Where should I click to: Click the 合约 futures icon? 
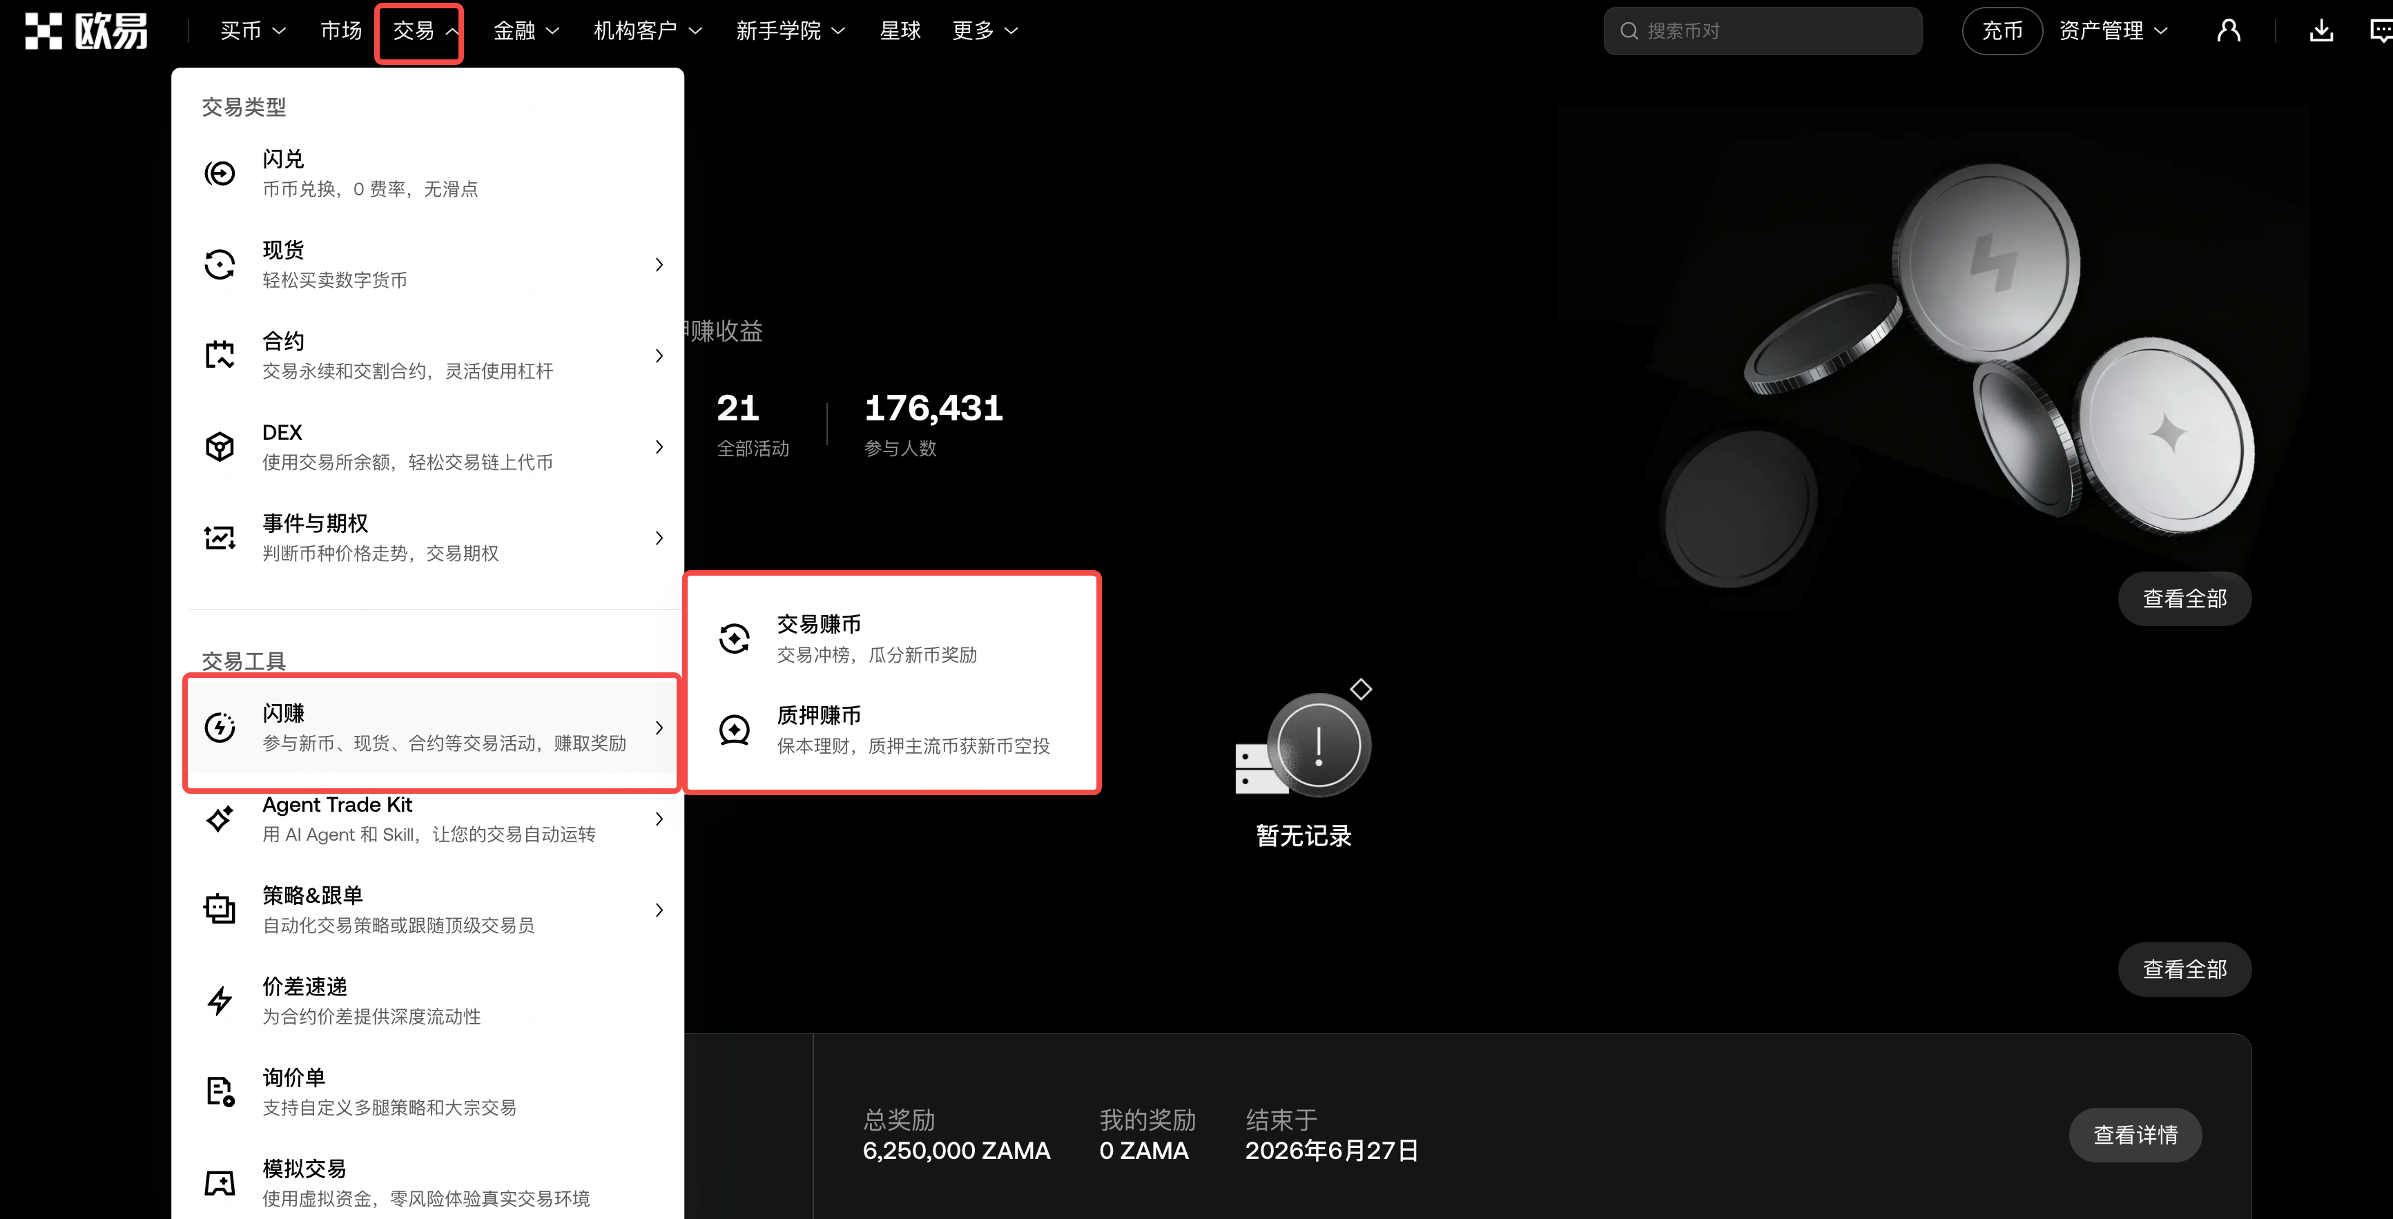coord(220,355)
